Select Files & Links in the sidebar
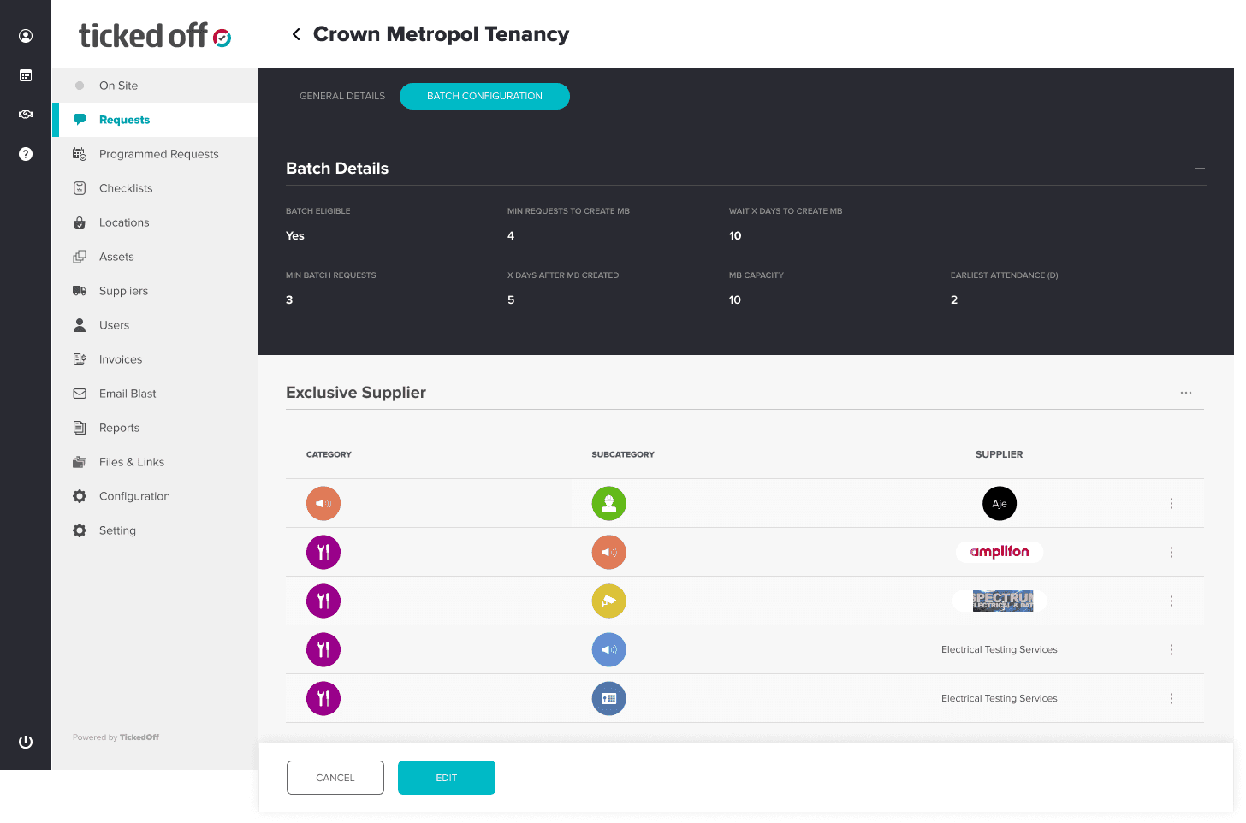This screenshot has width=1246, height=823. 155,462
